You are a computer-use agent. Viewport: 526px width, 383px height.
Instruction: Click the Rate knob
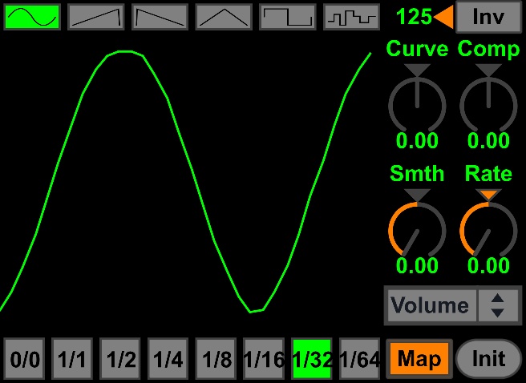pos(488,230)
